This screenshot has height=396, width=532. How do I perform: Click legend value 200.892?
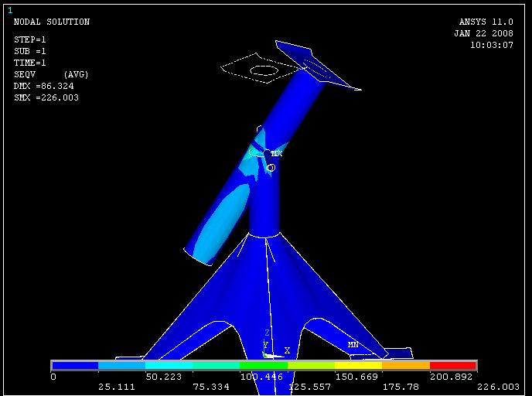click(451, 377)
